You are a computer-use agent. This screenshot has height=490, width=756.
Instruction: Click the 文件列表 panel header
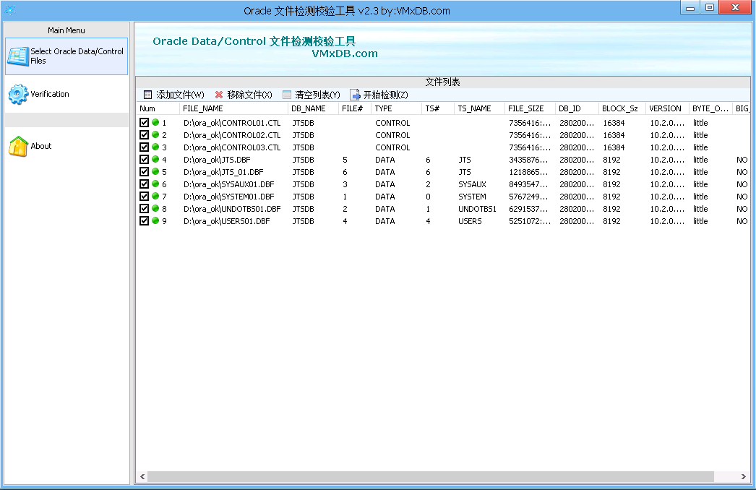442,82
